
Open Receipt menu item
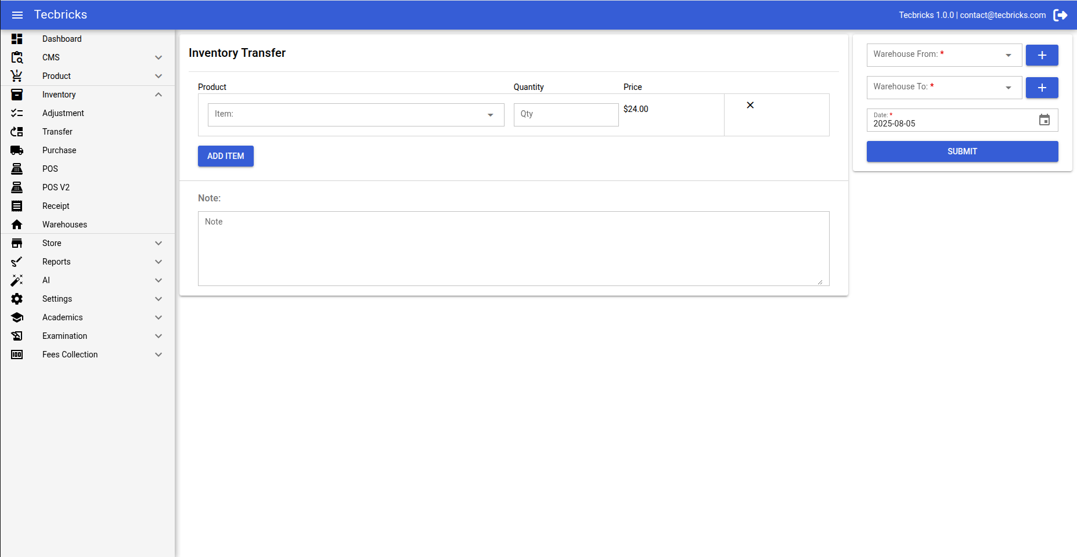click(88, 206)
